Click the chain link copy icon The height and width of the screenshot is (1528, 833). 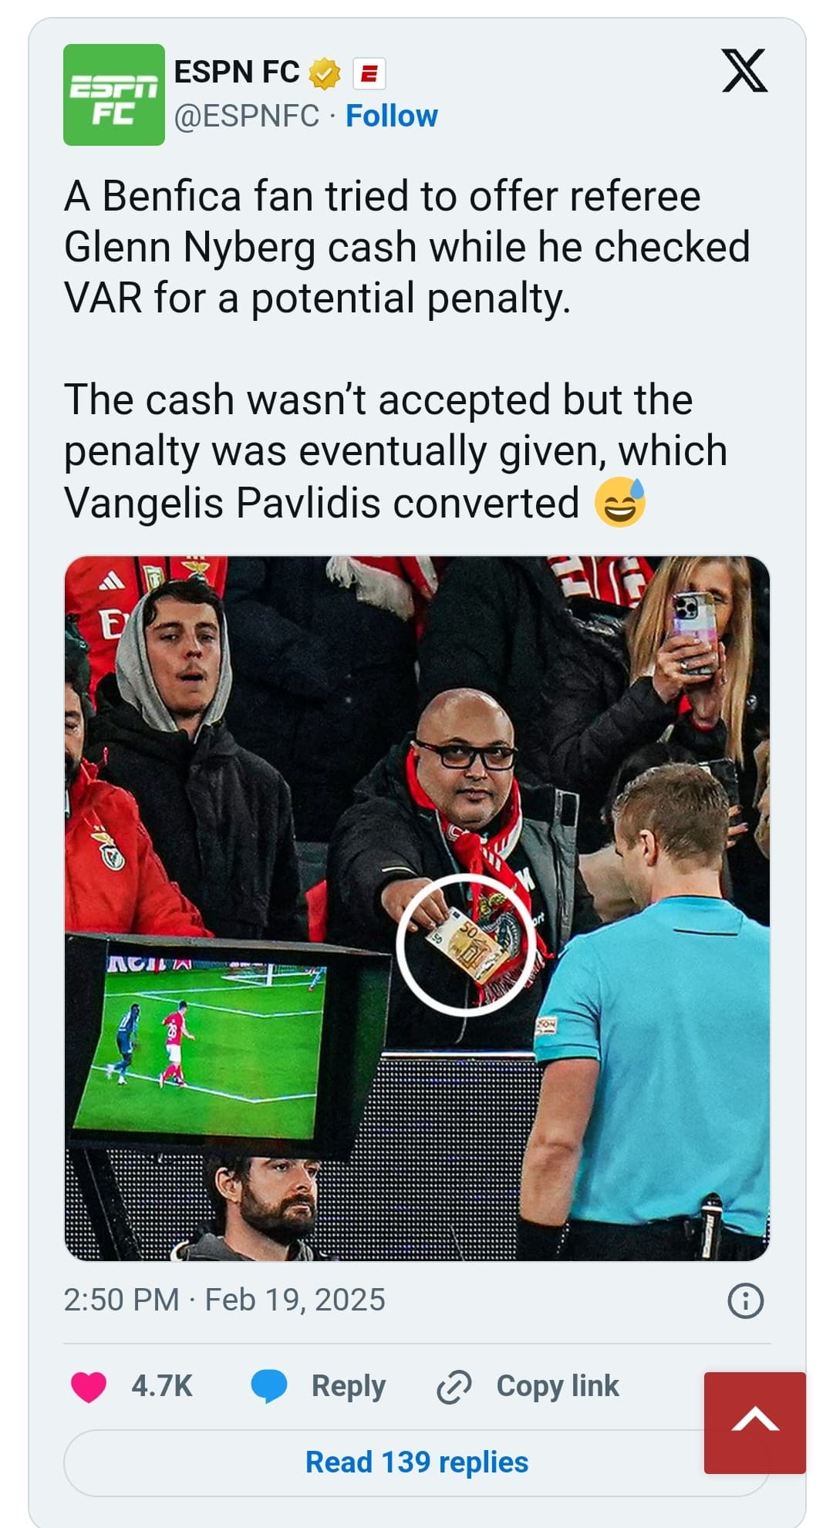point(454,1387)
